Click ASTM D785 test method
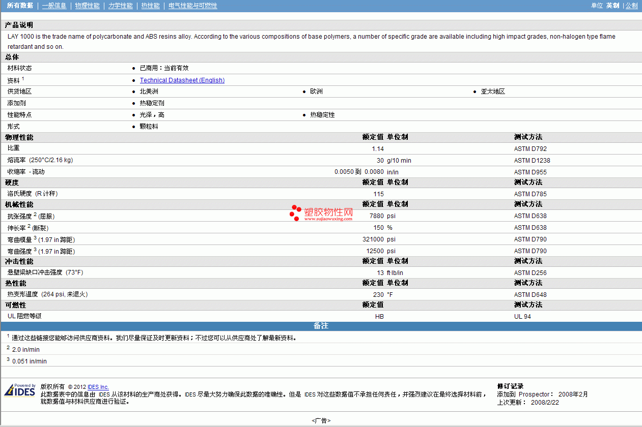 (531, 194)
